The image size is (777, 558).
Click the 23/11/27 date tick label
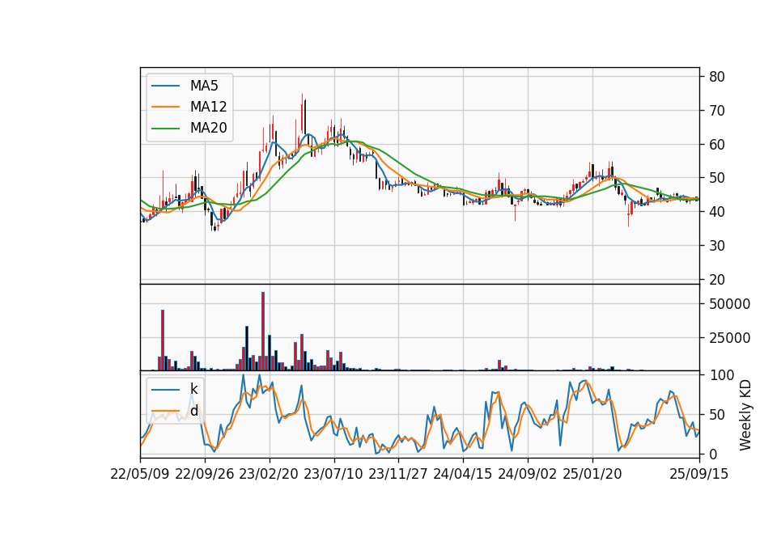[398, 474]
